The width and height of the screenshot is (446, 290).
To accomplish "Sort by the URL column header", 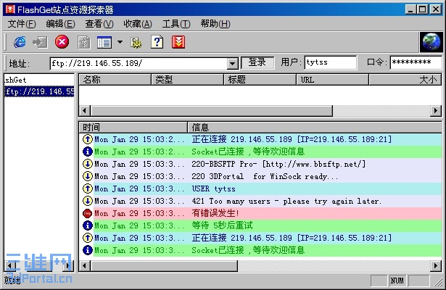I will coord(333,80).
